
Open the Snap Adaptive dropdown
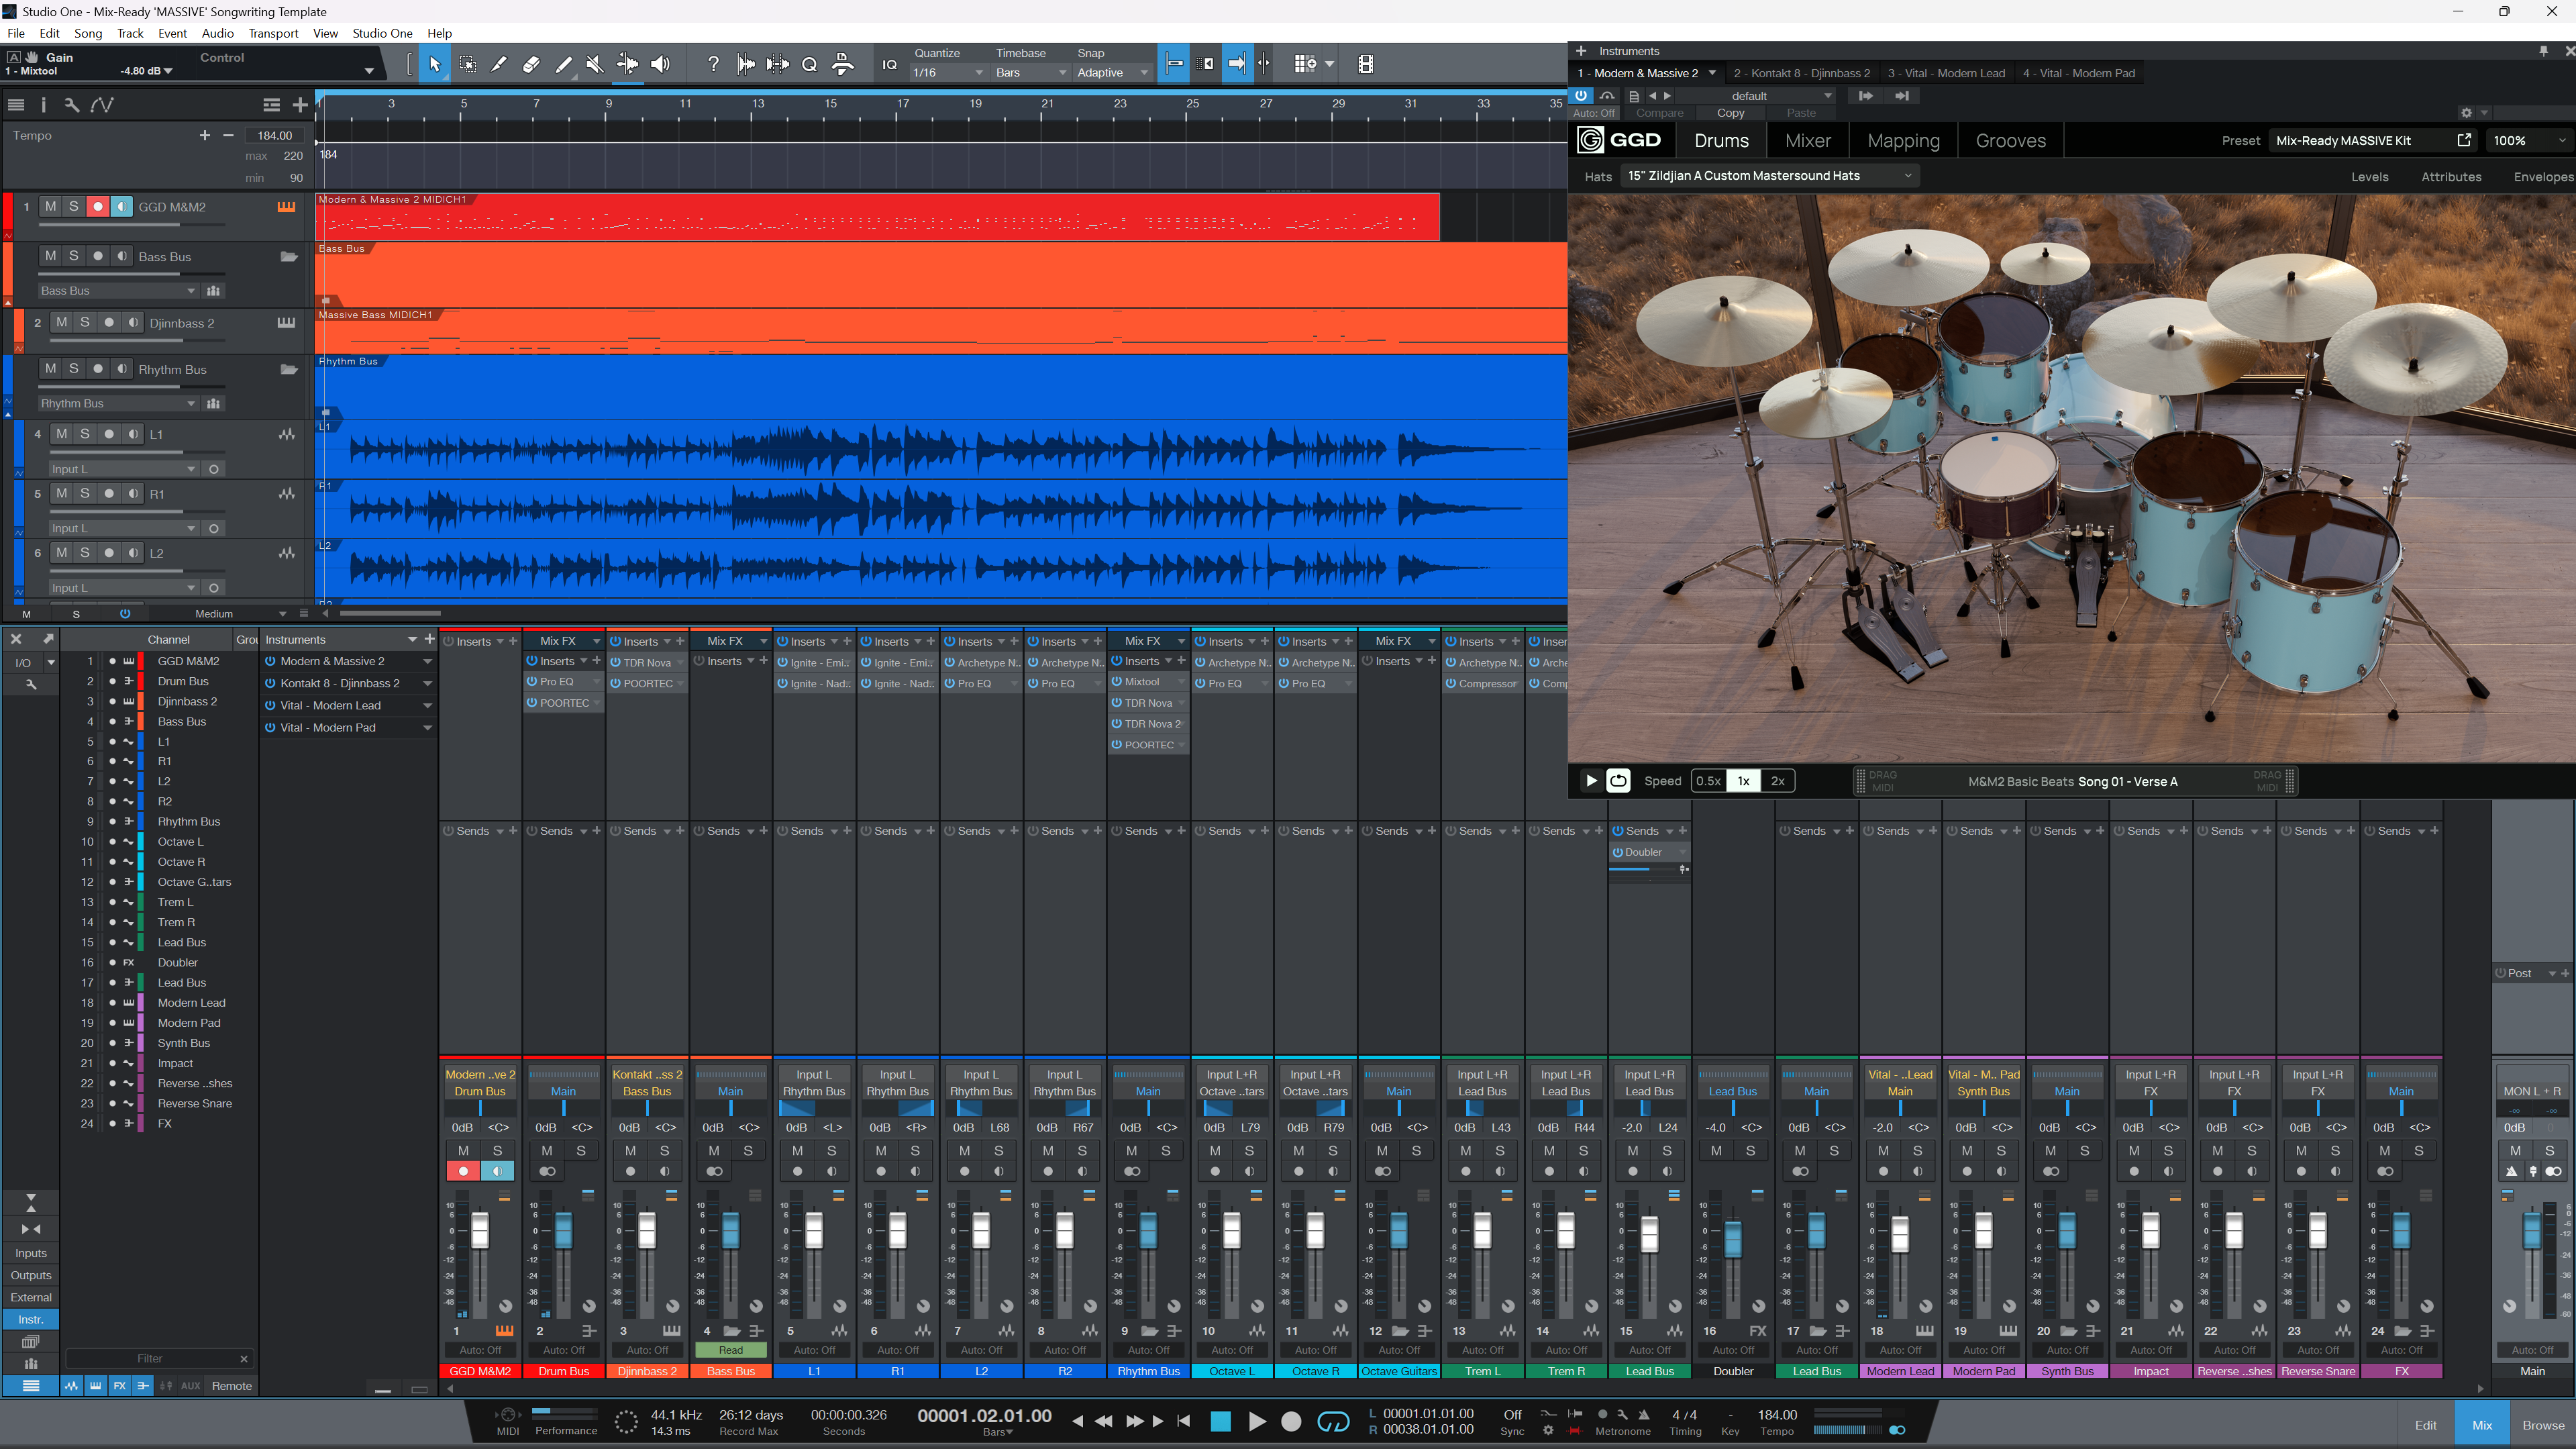click(1112, 72)
